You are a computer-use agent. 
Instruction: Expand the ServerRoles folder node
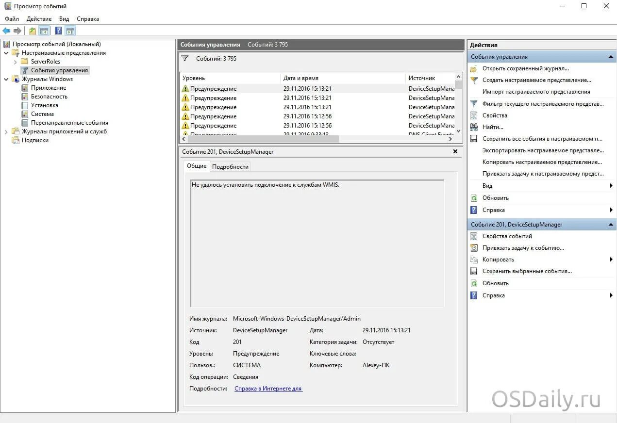15,62
